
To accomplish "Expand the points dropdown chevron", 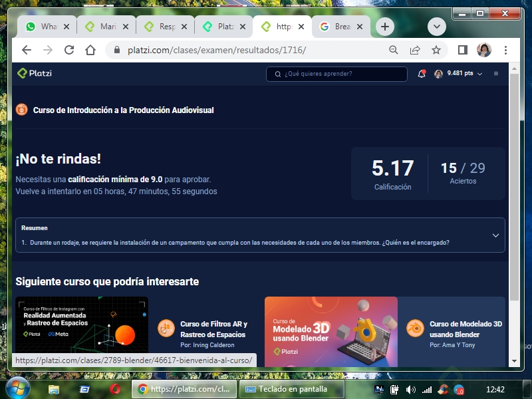I will pyautogui.click(x=479, y=74).
